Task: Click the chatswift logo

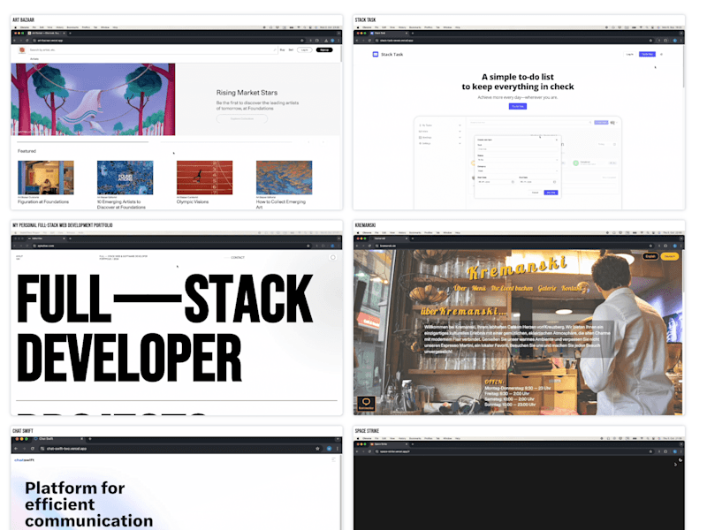Action: pyautogui.click(x=25, y=460)
